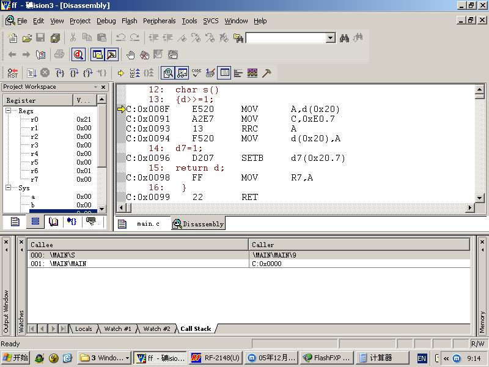This screenshot has width=489, height=367.
Task: Click the disassembly vertical scrollbar down arrow
Action: tap(480, 198)
